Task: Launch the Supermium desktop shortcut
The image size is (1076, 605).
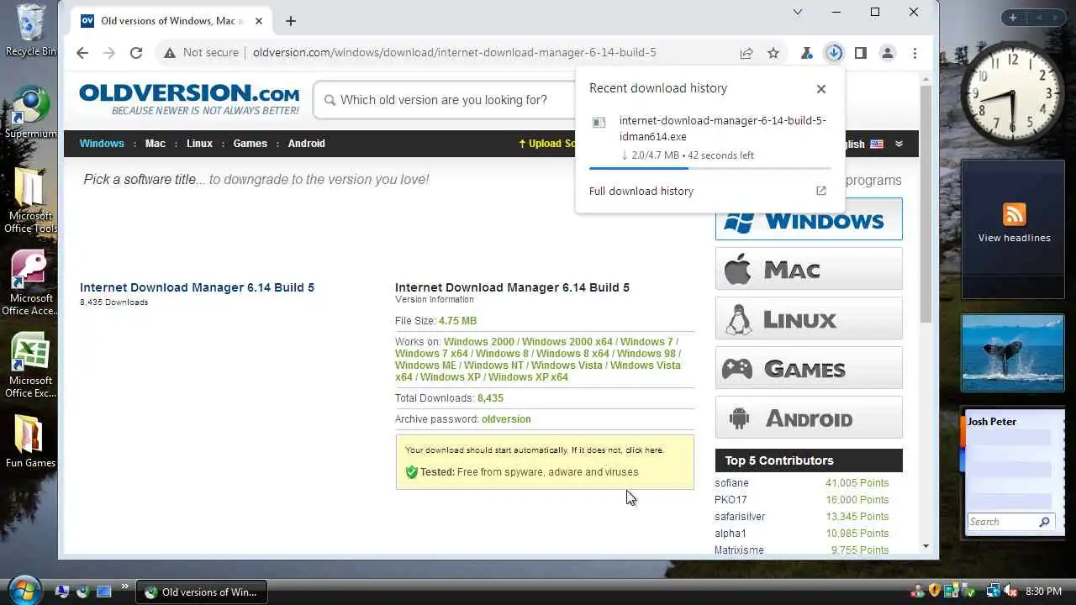Action: 31,112
